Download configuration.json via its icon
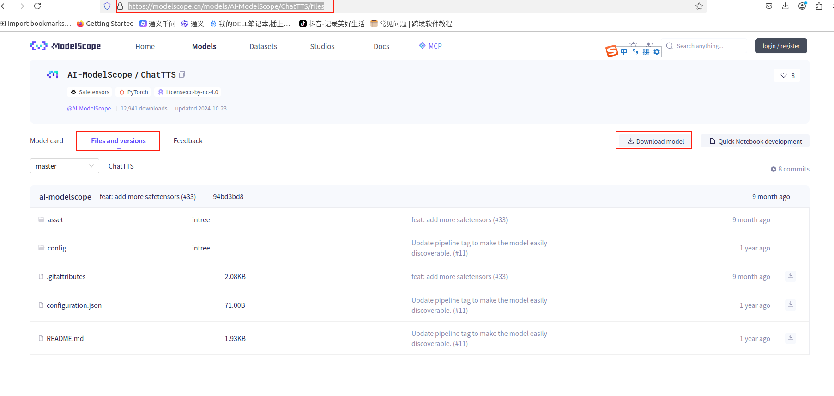This screenshot has width=834, height=396. point(791,305)
